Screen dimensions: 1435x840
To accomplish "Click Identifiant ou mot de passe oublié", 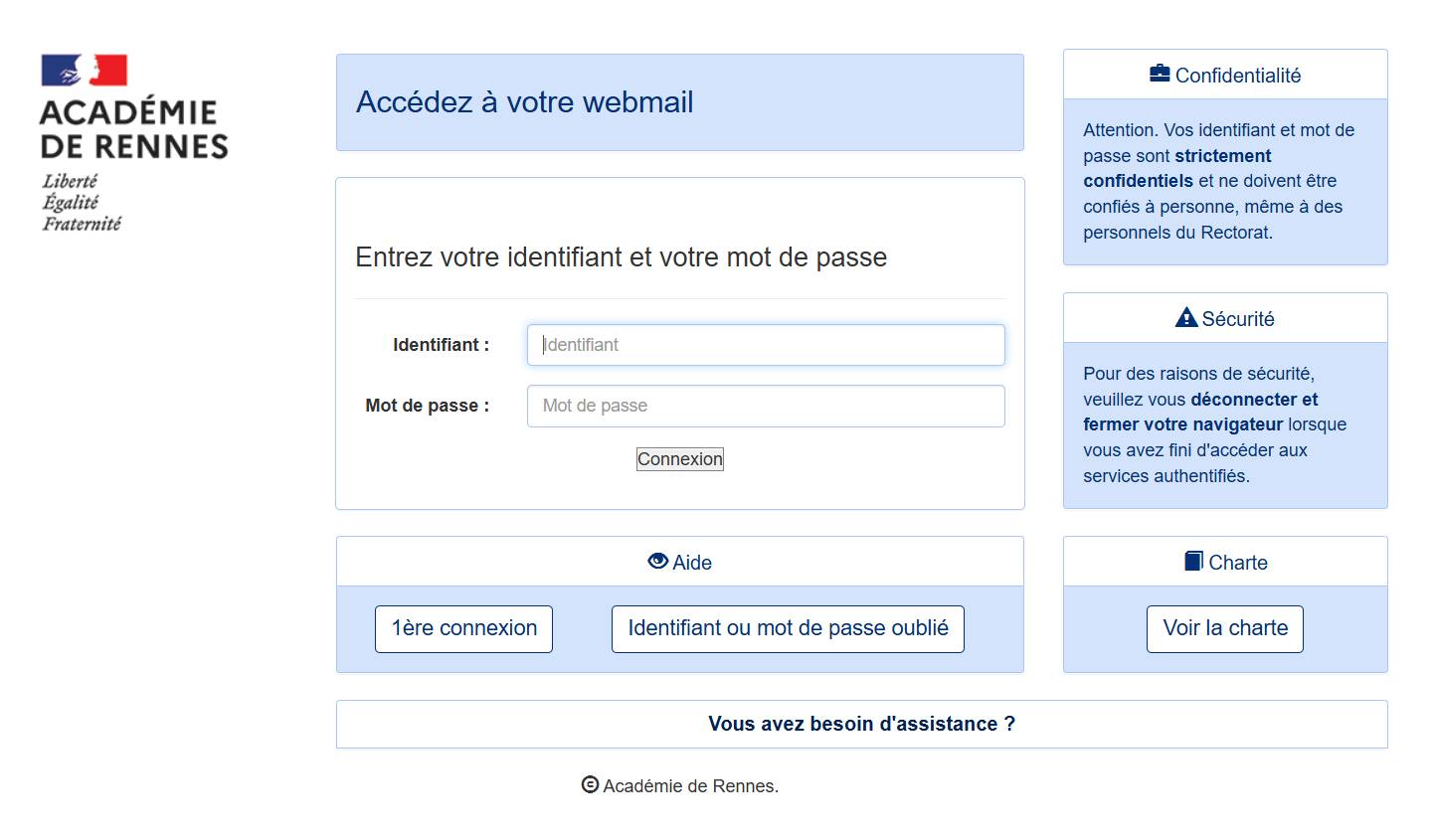I will (x=788, y=628).
